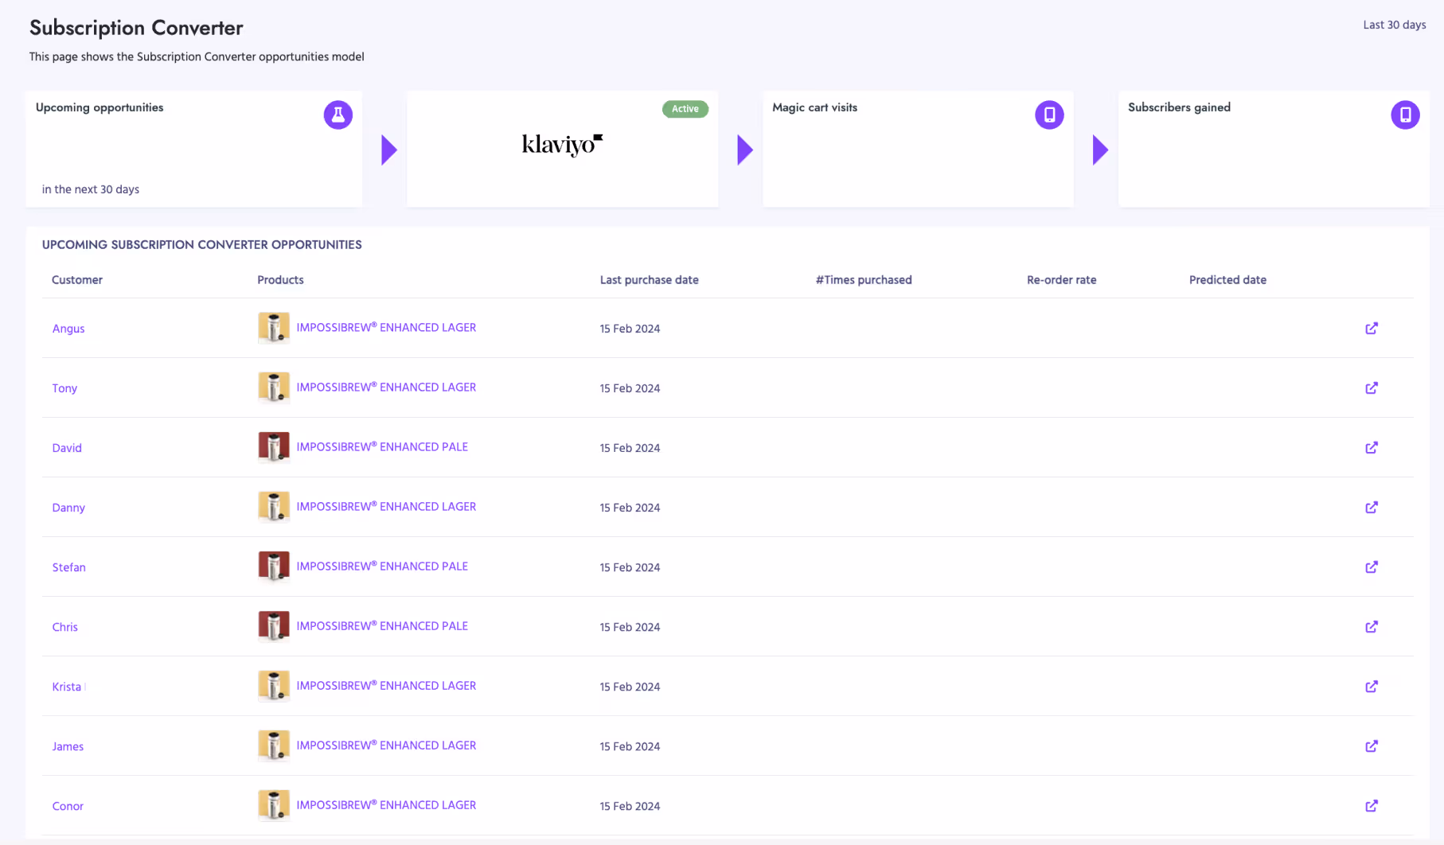Click the Upcoming opportunities card title
Image resolution: width=1444 pixels, height=845 pixels.
pyautogui.click(x=100, y=107)
